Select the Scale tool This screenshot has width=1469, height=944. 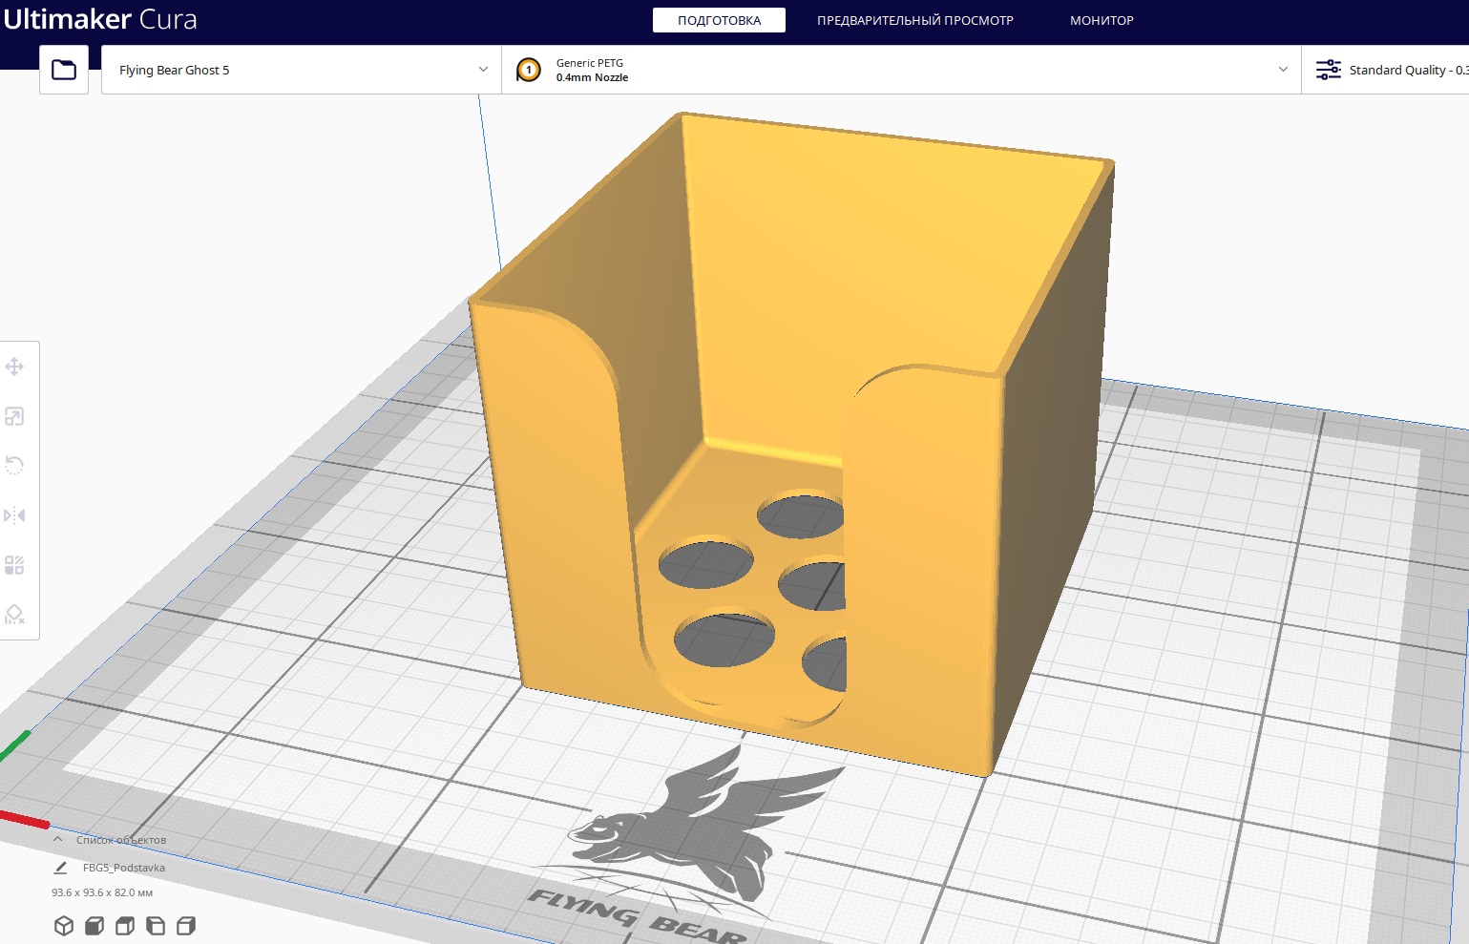pos(14,416)
